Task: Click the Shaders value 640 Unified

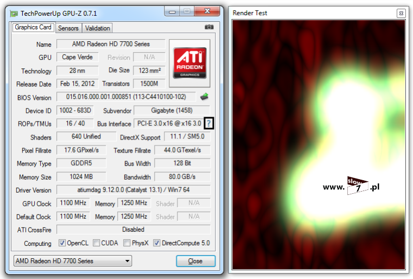Action: click(x=86, y=136)
